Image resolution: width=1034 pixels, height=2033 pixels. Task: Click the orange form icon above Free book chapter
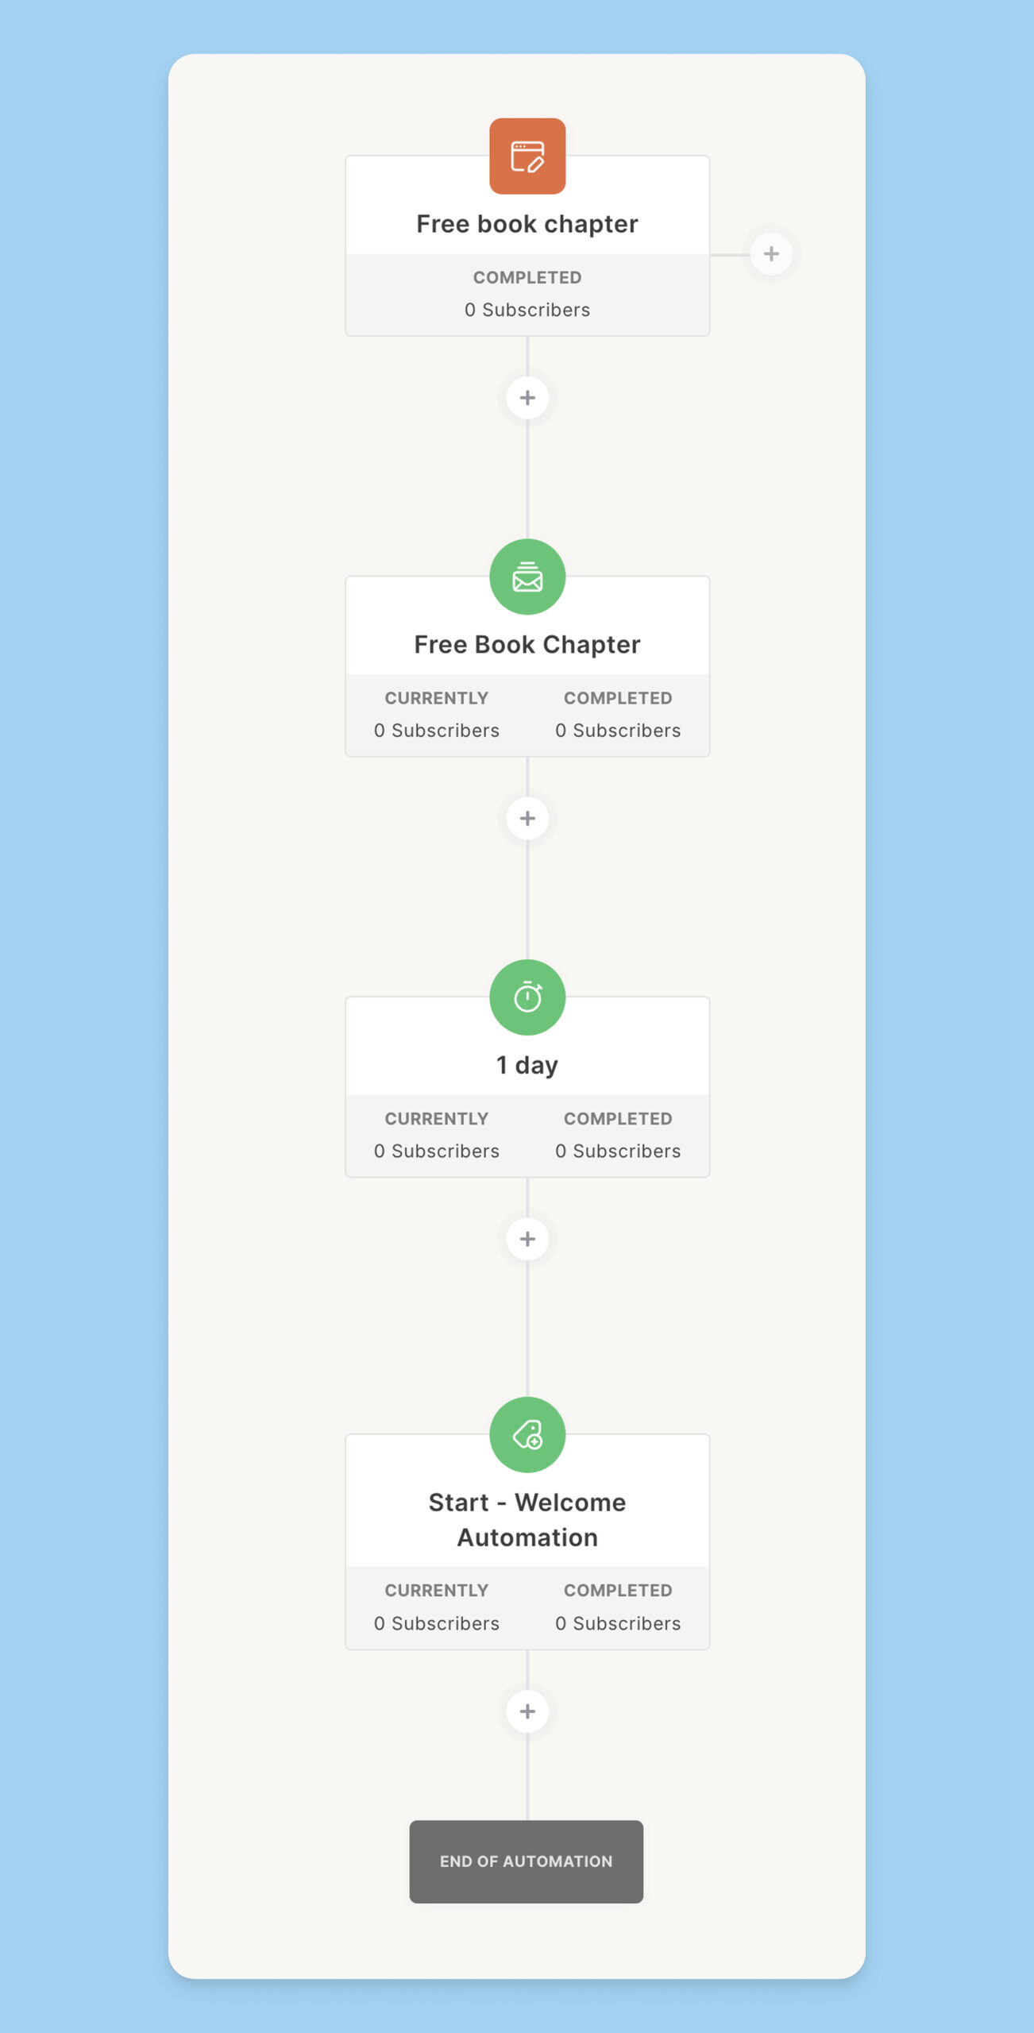coord(528,156)
